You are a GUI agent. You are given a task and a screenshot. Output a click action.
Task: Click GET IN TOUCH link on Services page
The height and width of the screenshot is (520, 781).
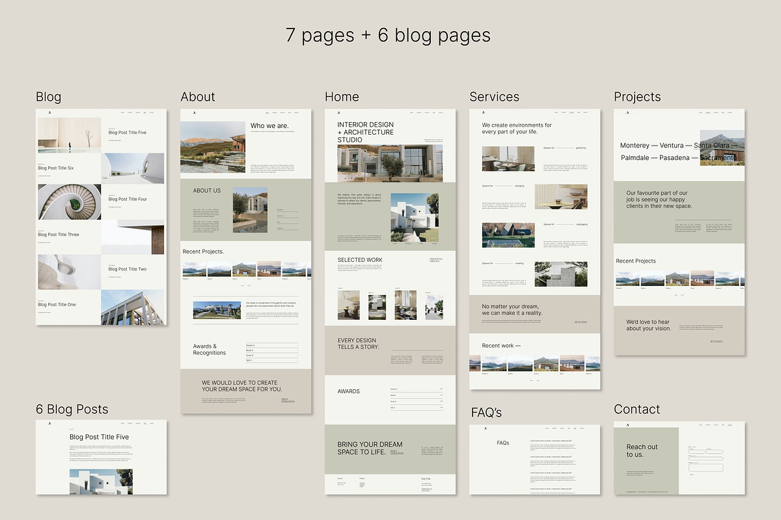[581, 322]
